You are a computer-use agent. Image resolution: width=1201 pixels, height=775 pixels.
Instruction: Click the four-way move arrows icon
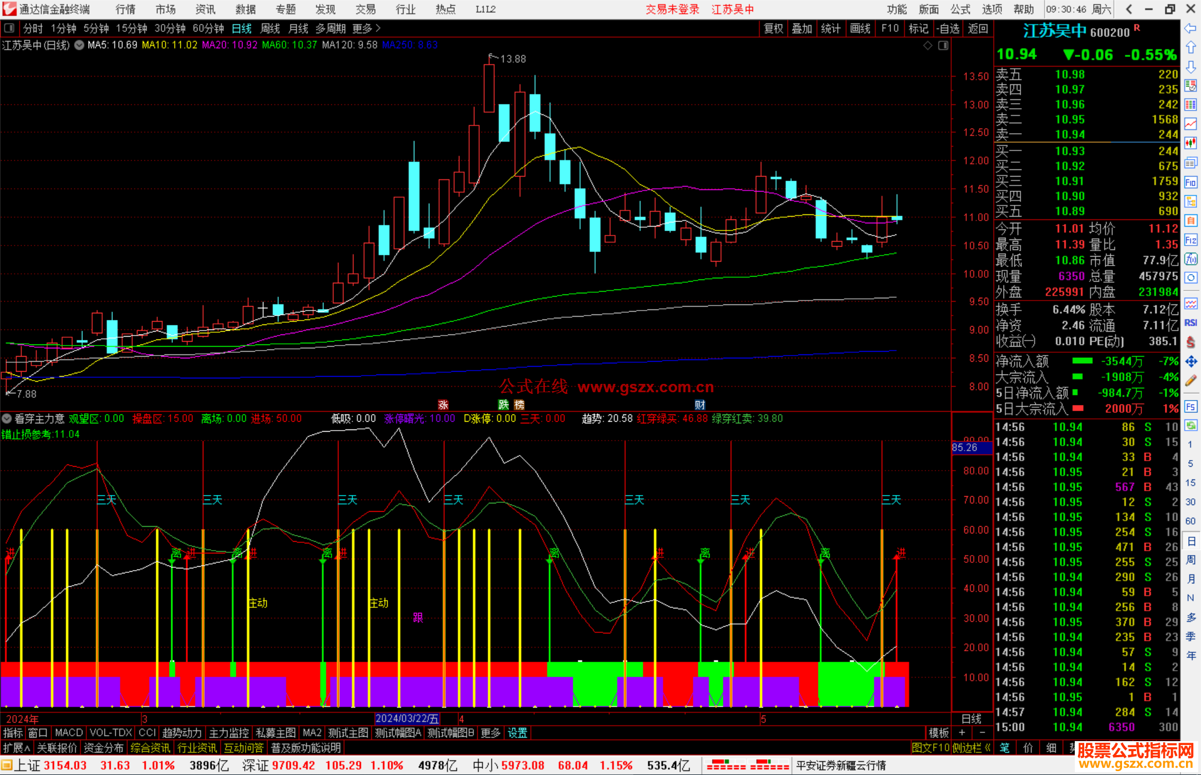(x=1190, y=362)
